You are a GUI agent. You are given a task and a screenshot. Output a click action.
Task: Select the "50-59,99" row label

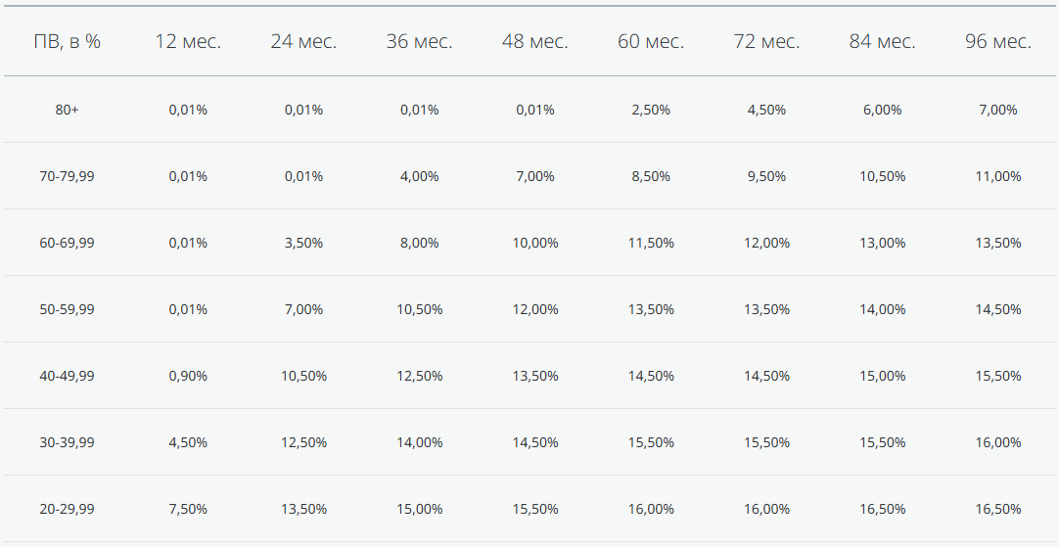[68, 309]
